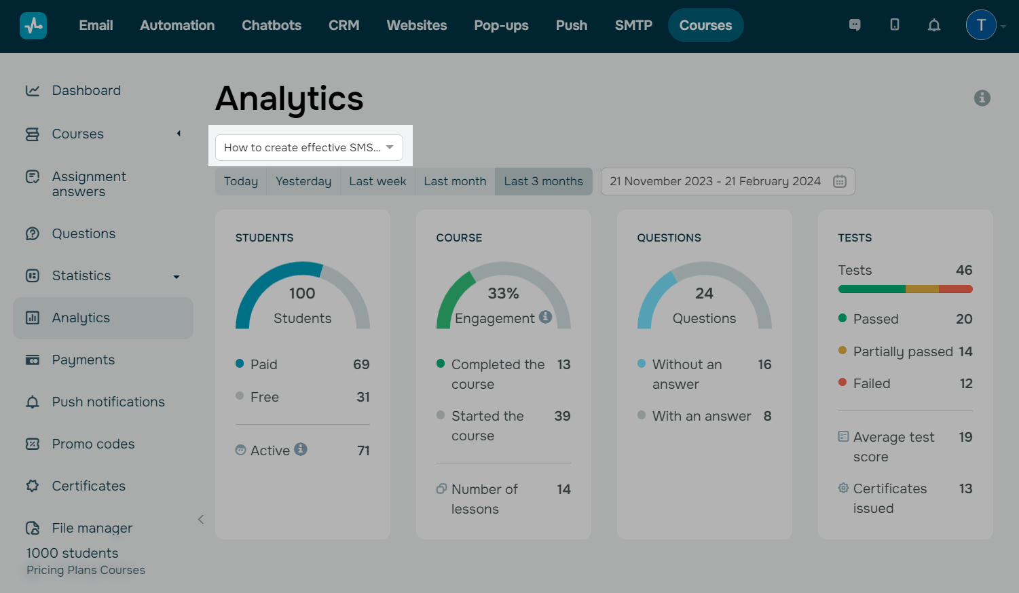Open Promo codes in sidebar
Screen dimensions: 1019x593
tap(93, 444)
